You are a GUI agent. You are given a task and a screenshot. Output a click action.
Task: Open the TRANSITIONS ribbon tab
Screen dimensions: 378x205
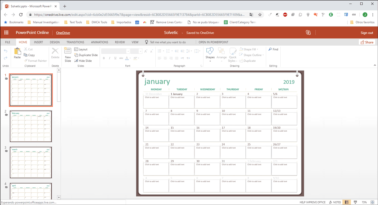tap(75, 42)
